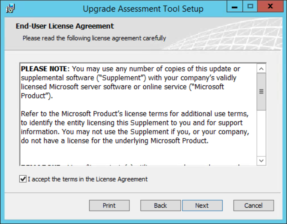The image size is (287, 224).
Task: Open the installer icon system menu
Action: [x=10, y=8]
